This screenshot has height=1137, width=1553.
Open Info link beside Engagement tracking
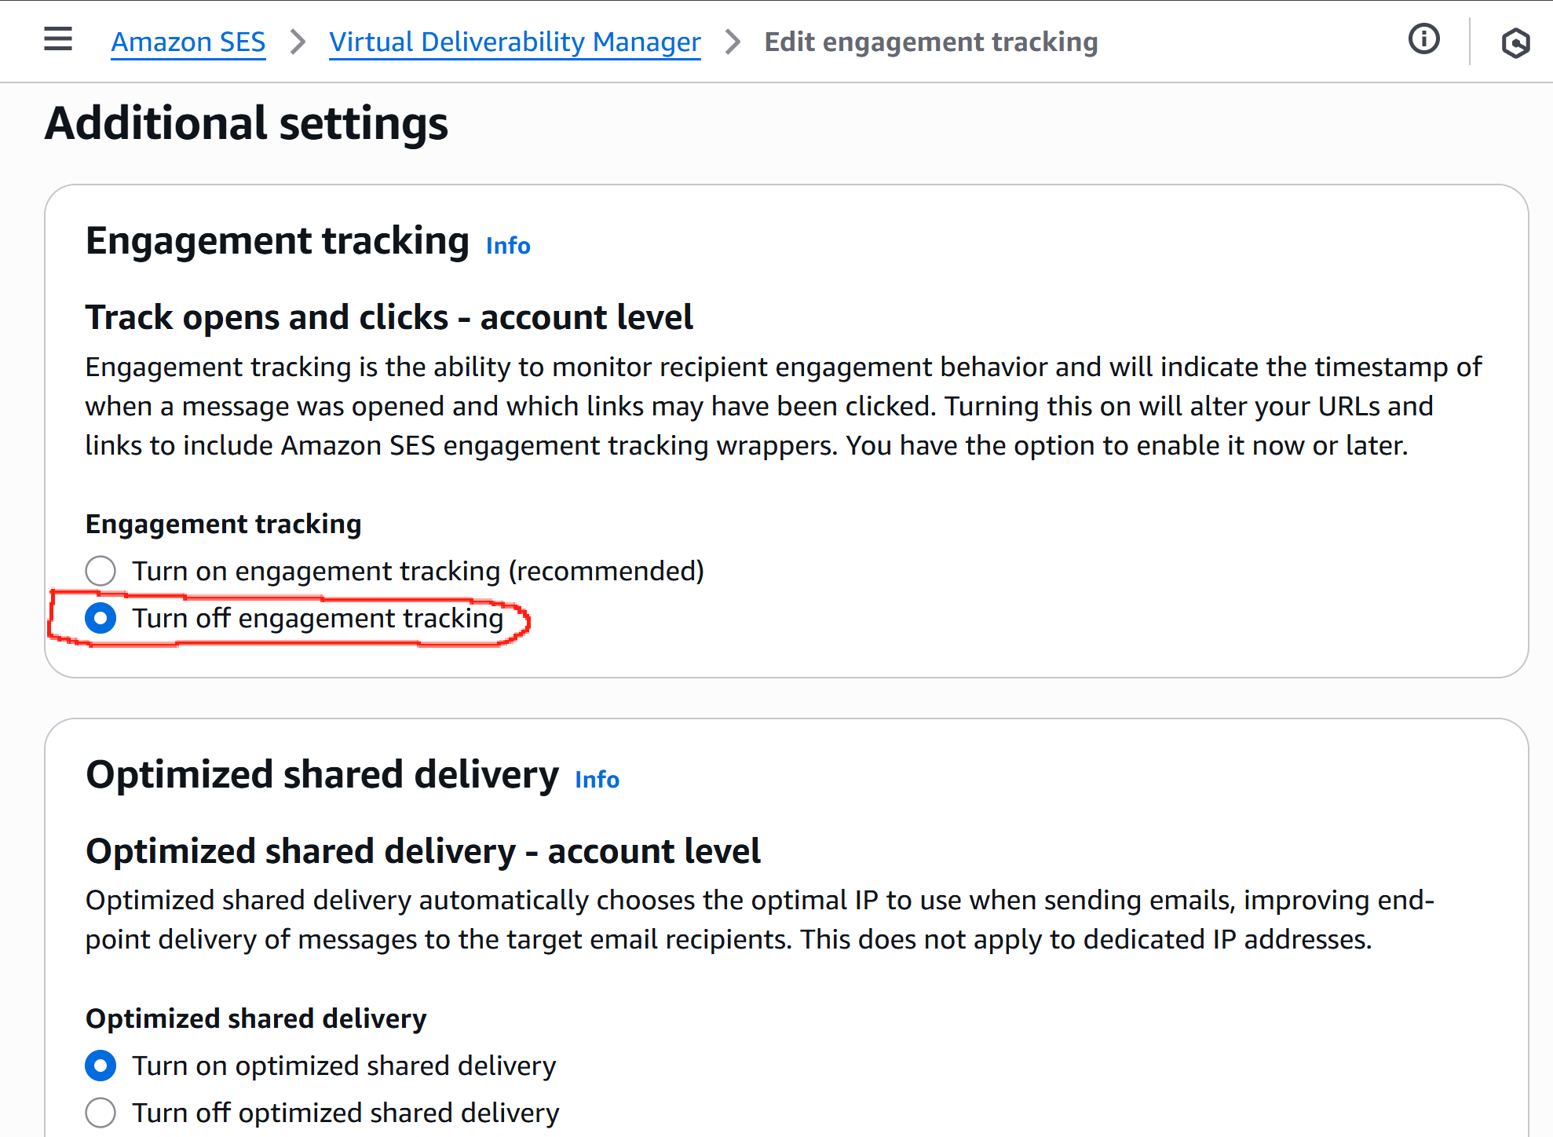click(508, 246)
